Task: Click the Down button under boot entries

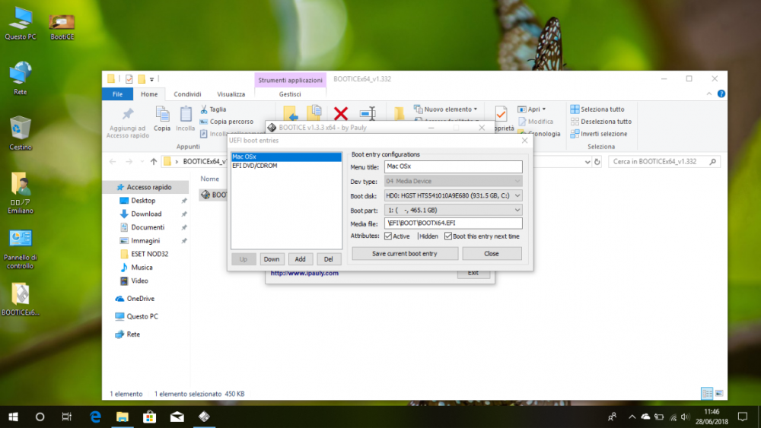Action: (x=272, y=259)
